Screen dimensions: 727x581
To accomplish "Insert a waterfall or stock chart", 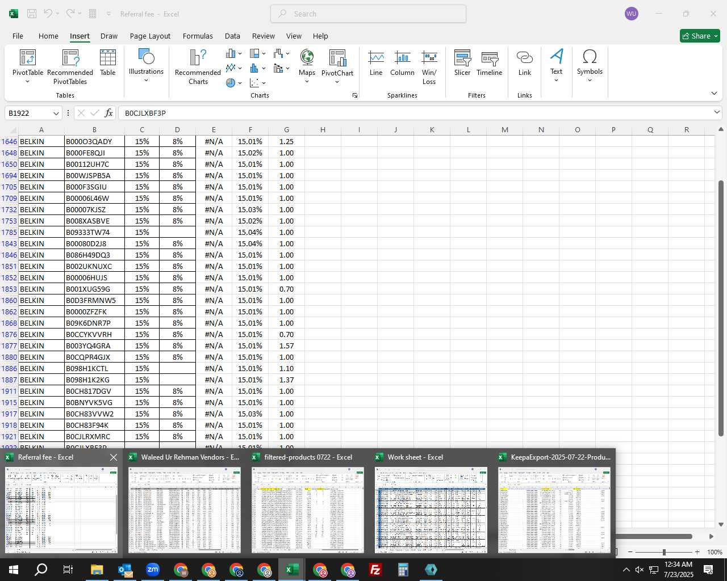I will (x=278, y=53).
